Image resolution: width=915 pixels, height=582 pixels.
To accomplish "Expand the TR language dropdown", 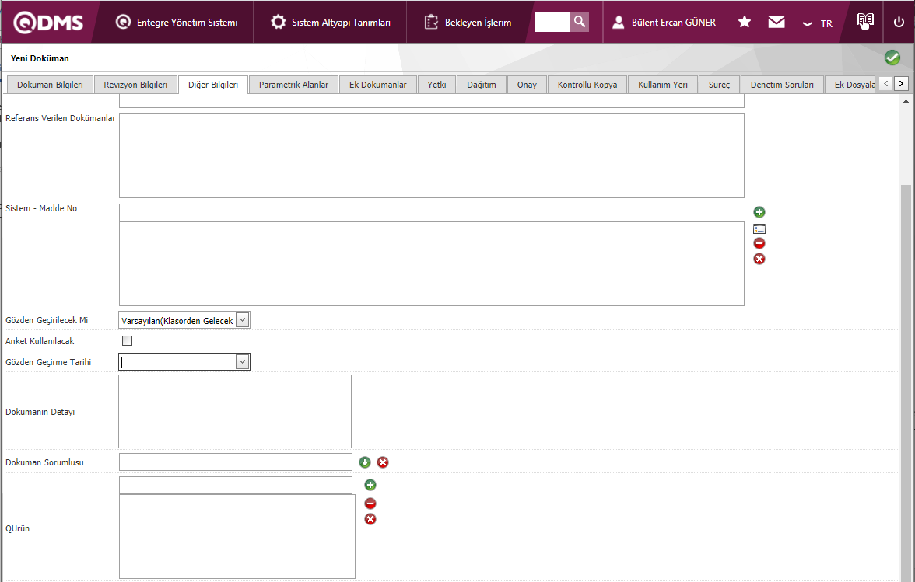I will pyautogui.click(x=817, y=23).
